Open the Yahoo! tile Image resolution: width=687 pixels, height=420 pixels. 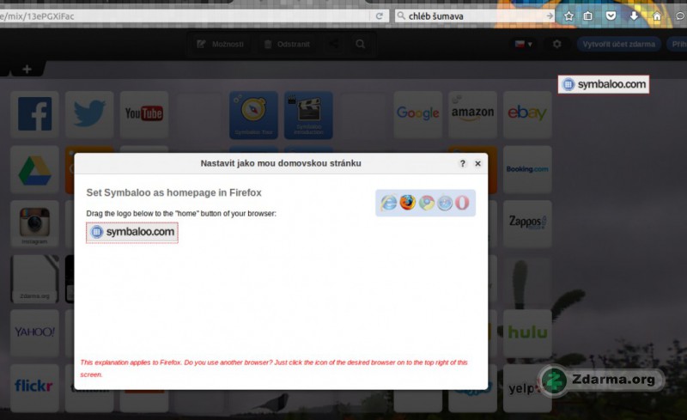pos(34,333)
